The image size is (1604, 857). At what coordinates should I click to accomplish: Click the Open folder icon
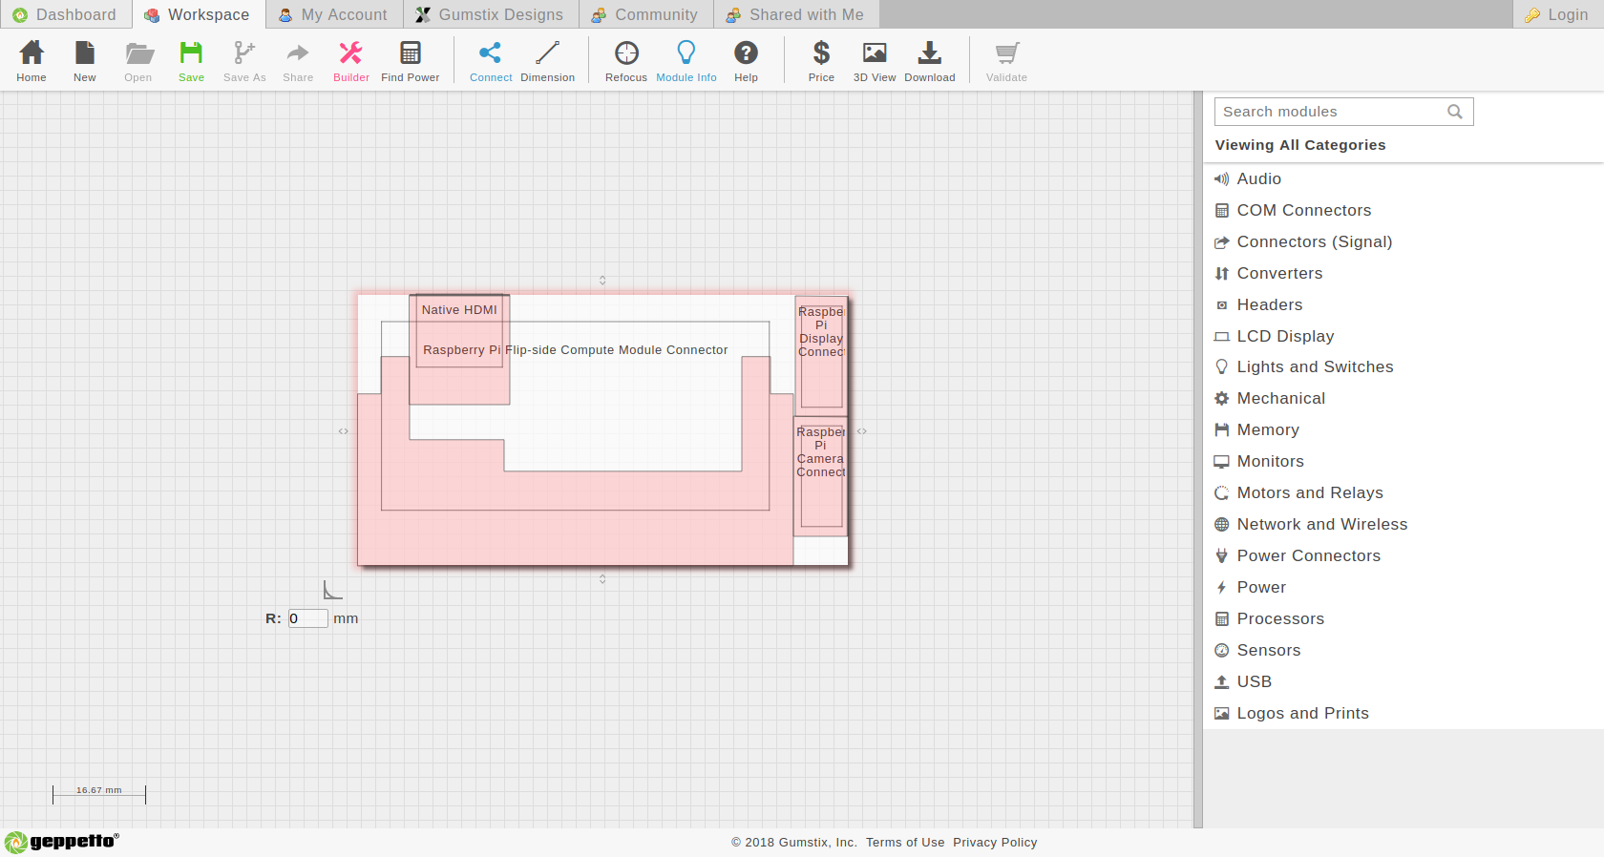(138, 61)
